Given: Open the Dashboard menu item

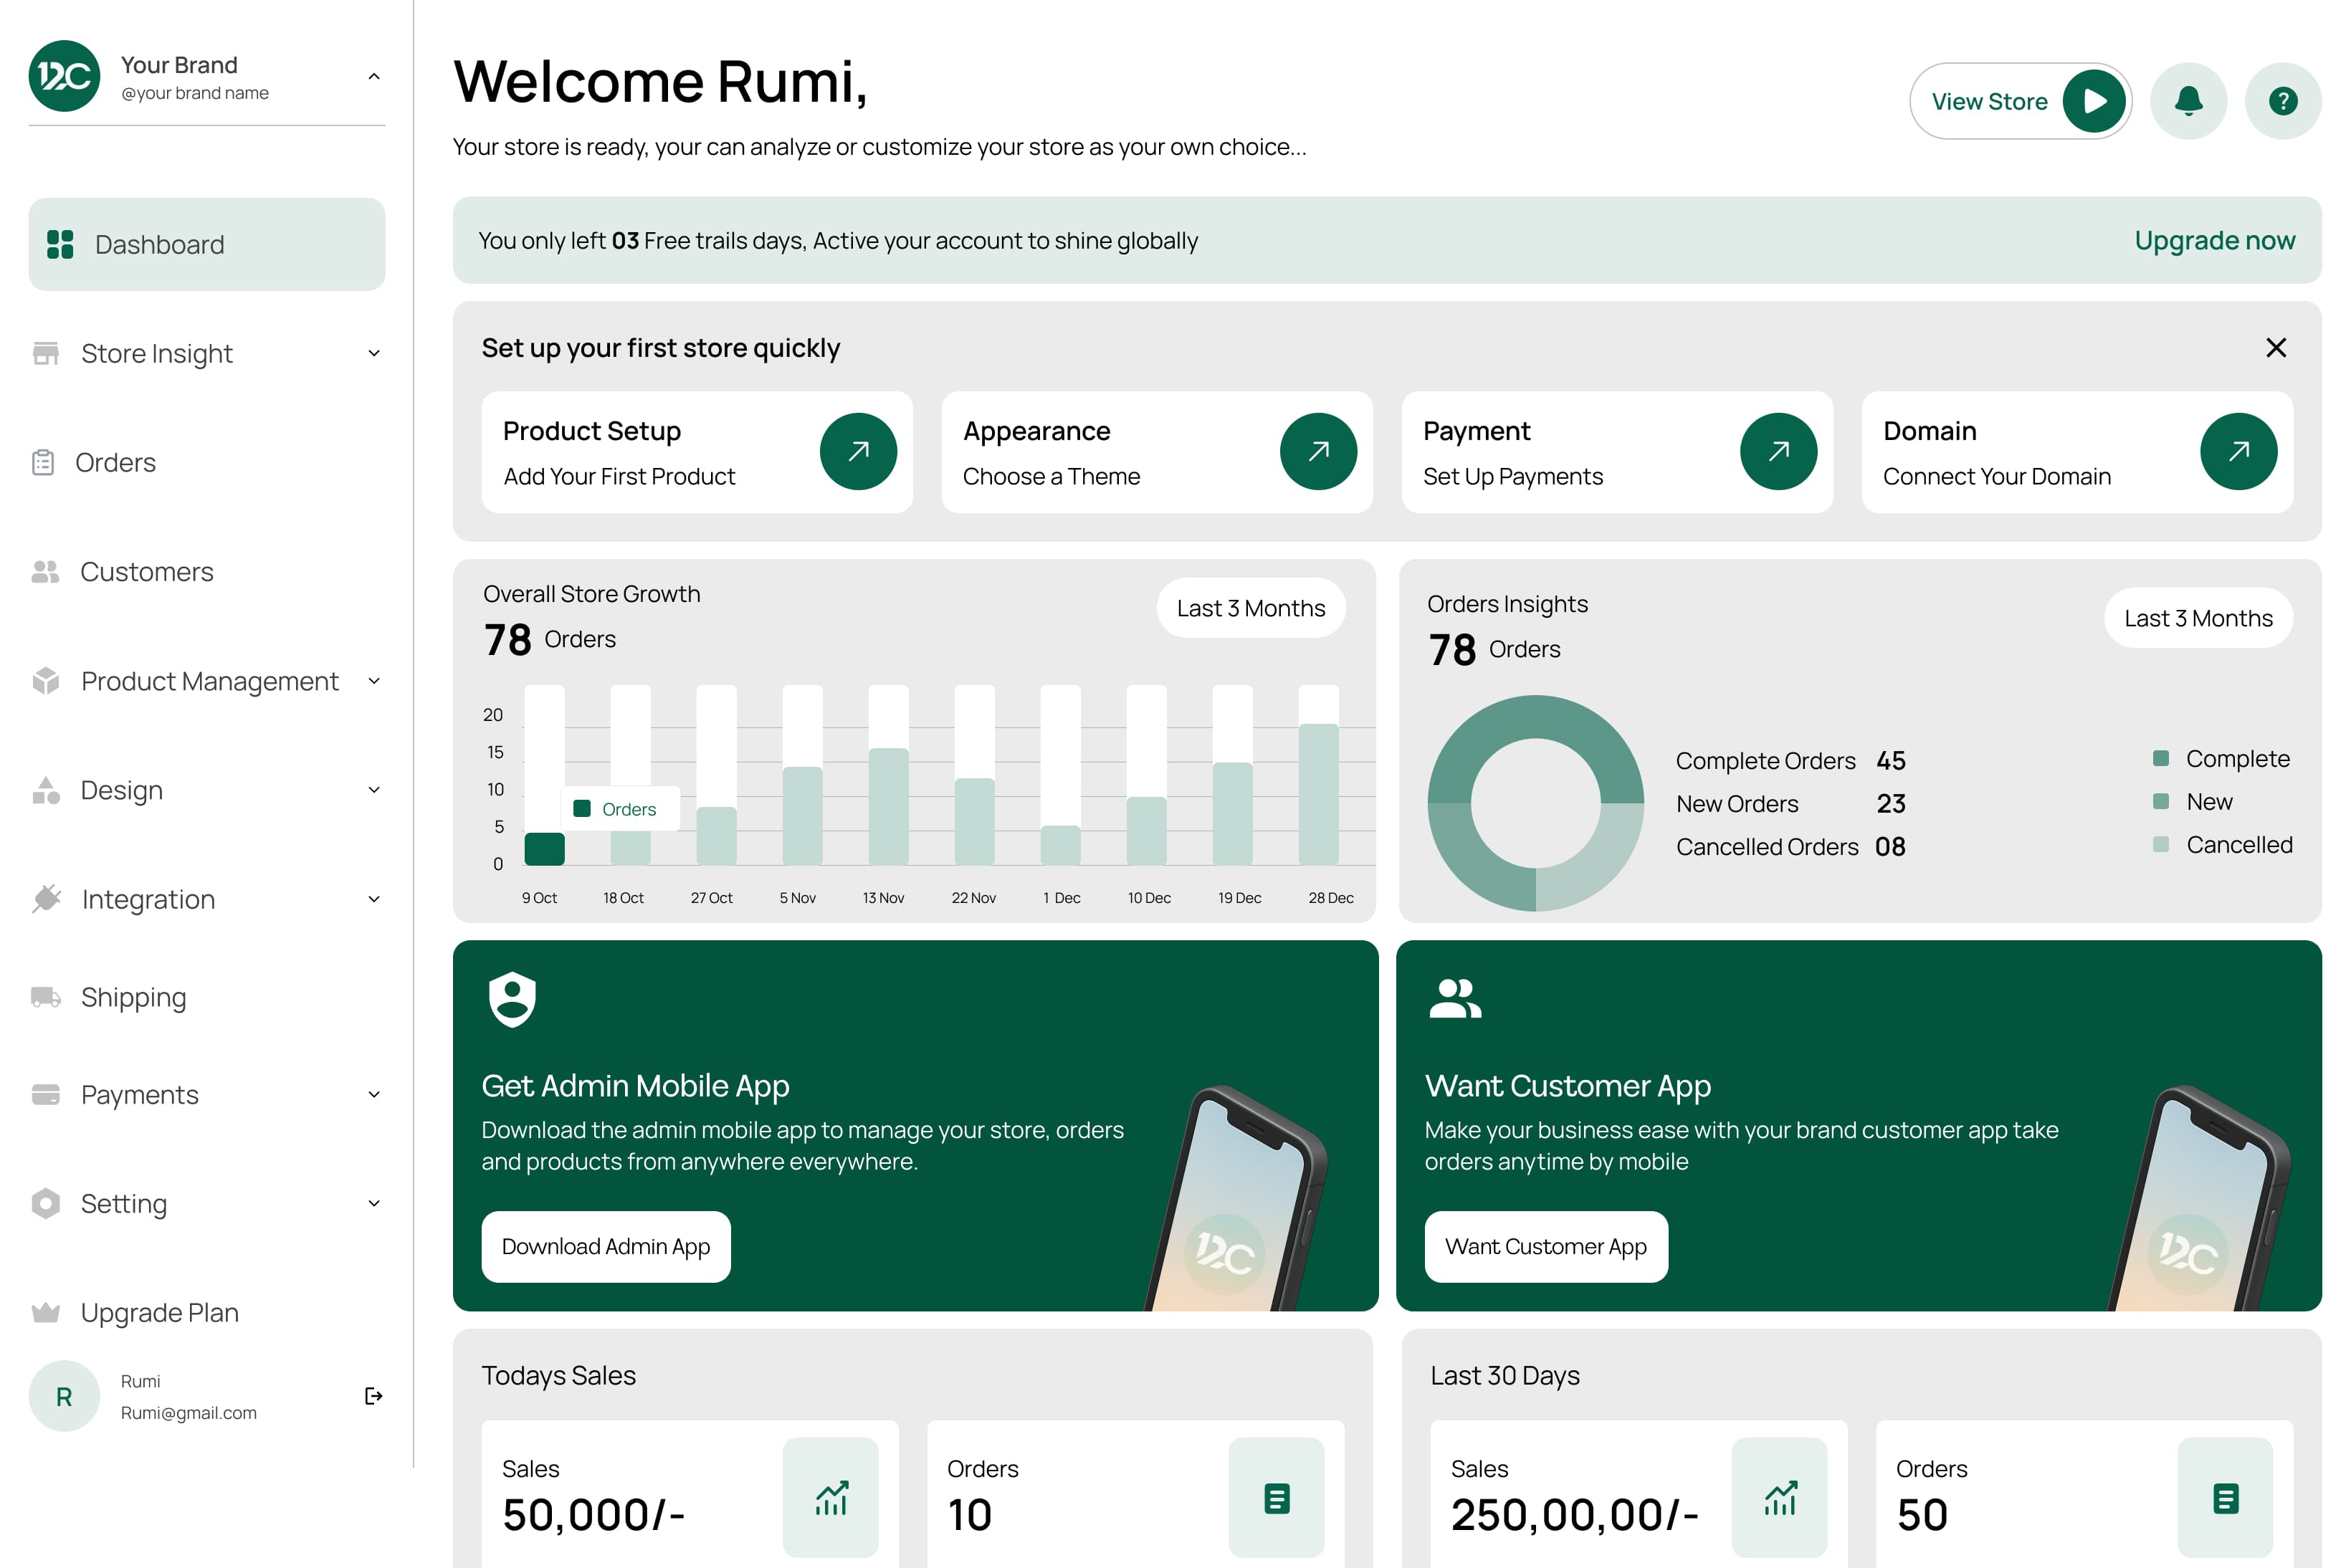Looking at the screenshot, I should point(206,244).
